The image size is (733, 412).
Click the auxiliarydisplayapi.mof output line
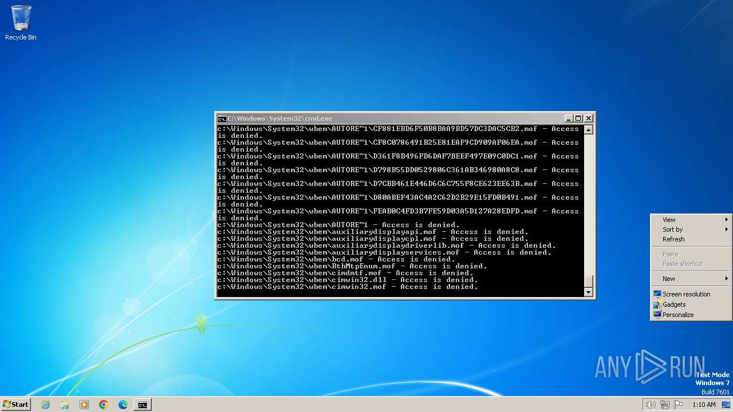tap(373, 232)
